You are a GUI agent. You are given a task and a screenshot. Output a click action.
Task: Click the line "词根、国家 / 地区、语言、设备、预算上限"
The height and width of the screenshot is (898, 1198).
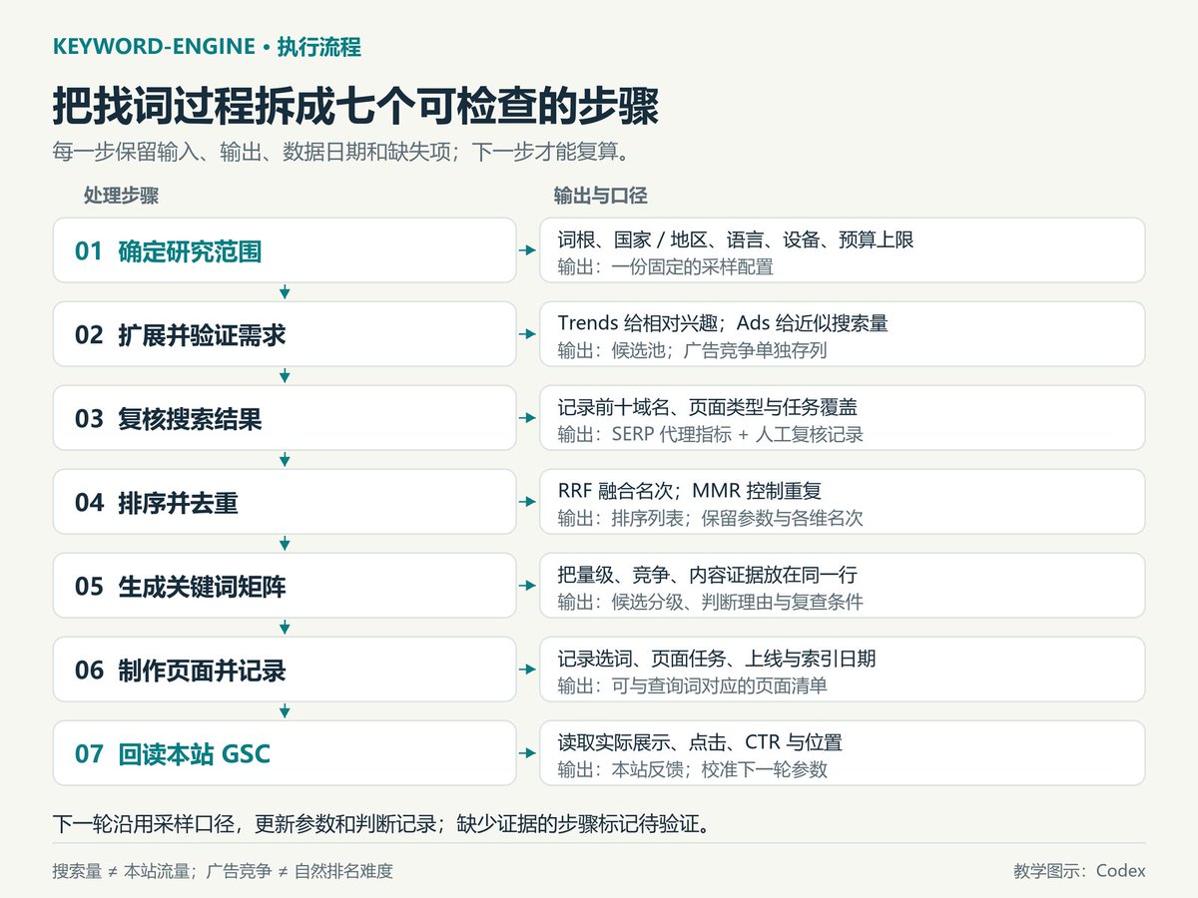click(x=736, y=239)
